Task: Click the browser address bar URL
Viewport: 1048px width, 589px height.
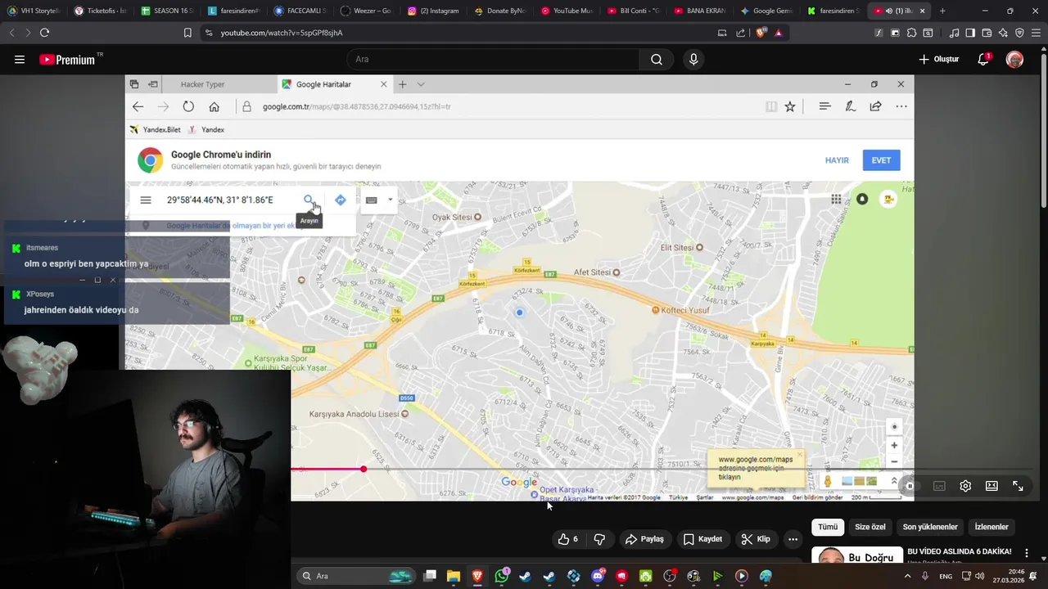Action: click(x=282, y=33)
